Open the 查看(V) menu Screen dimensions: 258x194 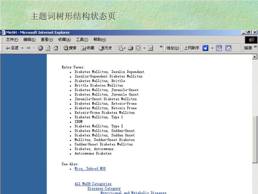[x=47, y=40]
